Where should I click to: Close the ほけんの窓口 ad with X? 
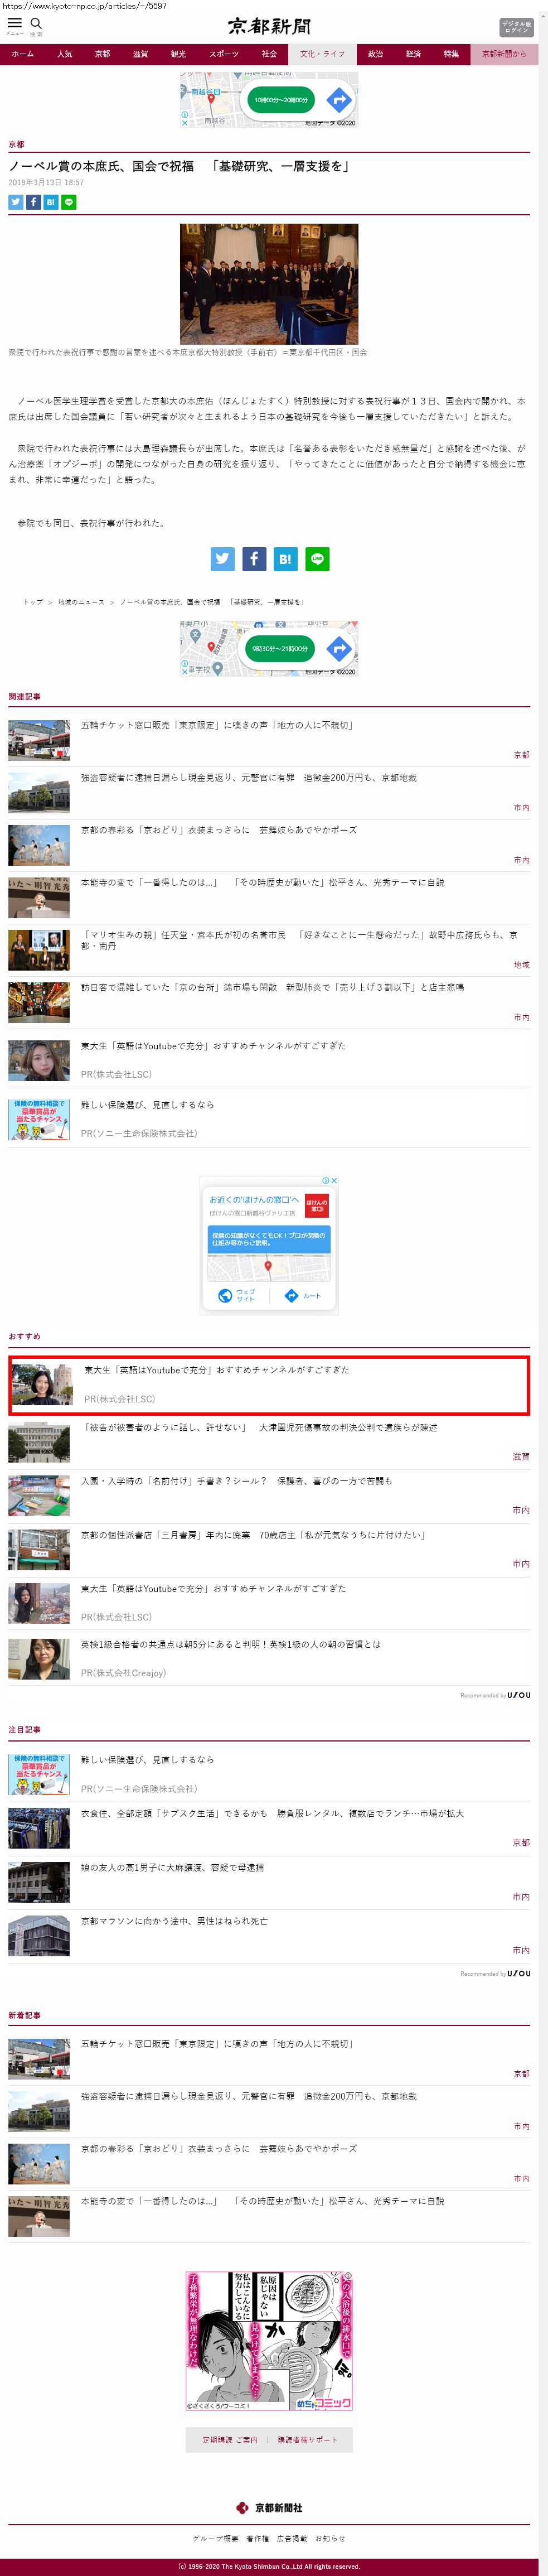334,1180
